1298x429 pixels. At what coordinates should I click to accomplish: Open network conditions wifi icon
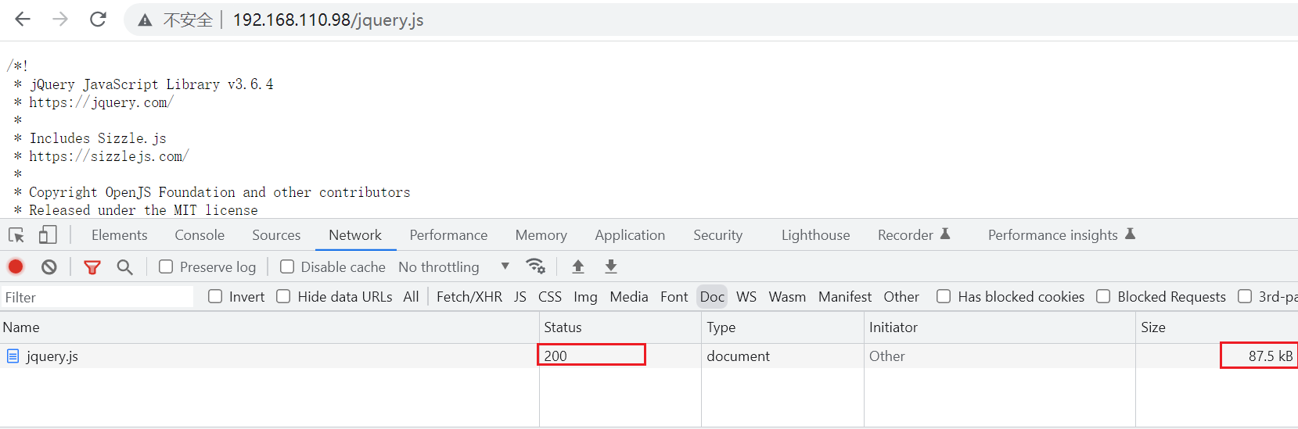click(536, 266)
